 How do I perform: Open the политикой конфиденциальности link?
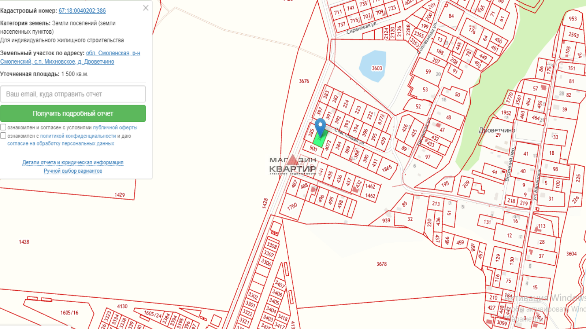coord(78,136)
